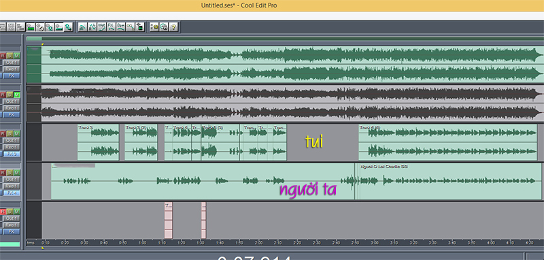
Task: Mute the track labeled FX 3
Action: click(17, 133)
